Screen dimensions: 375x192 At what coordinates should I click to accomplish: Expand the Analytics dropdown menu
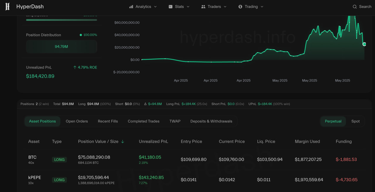pos(156,6)
